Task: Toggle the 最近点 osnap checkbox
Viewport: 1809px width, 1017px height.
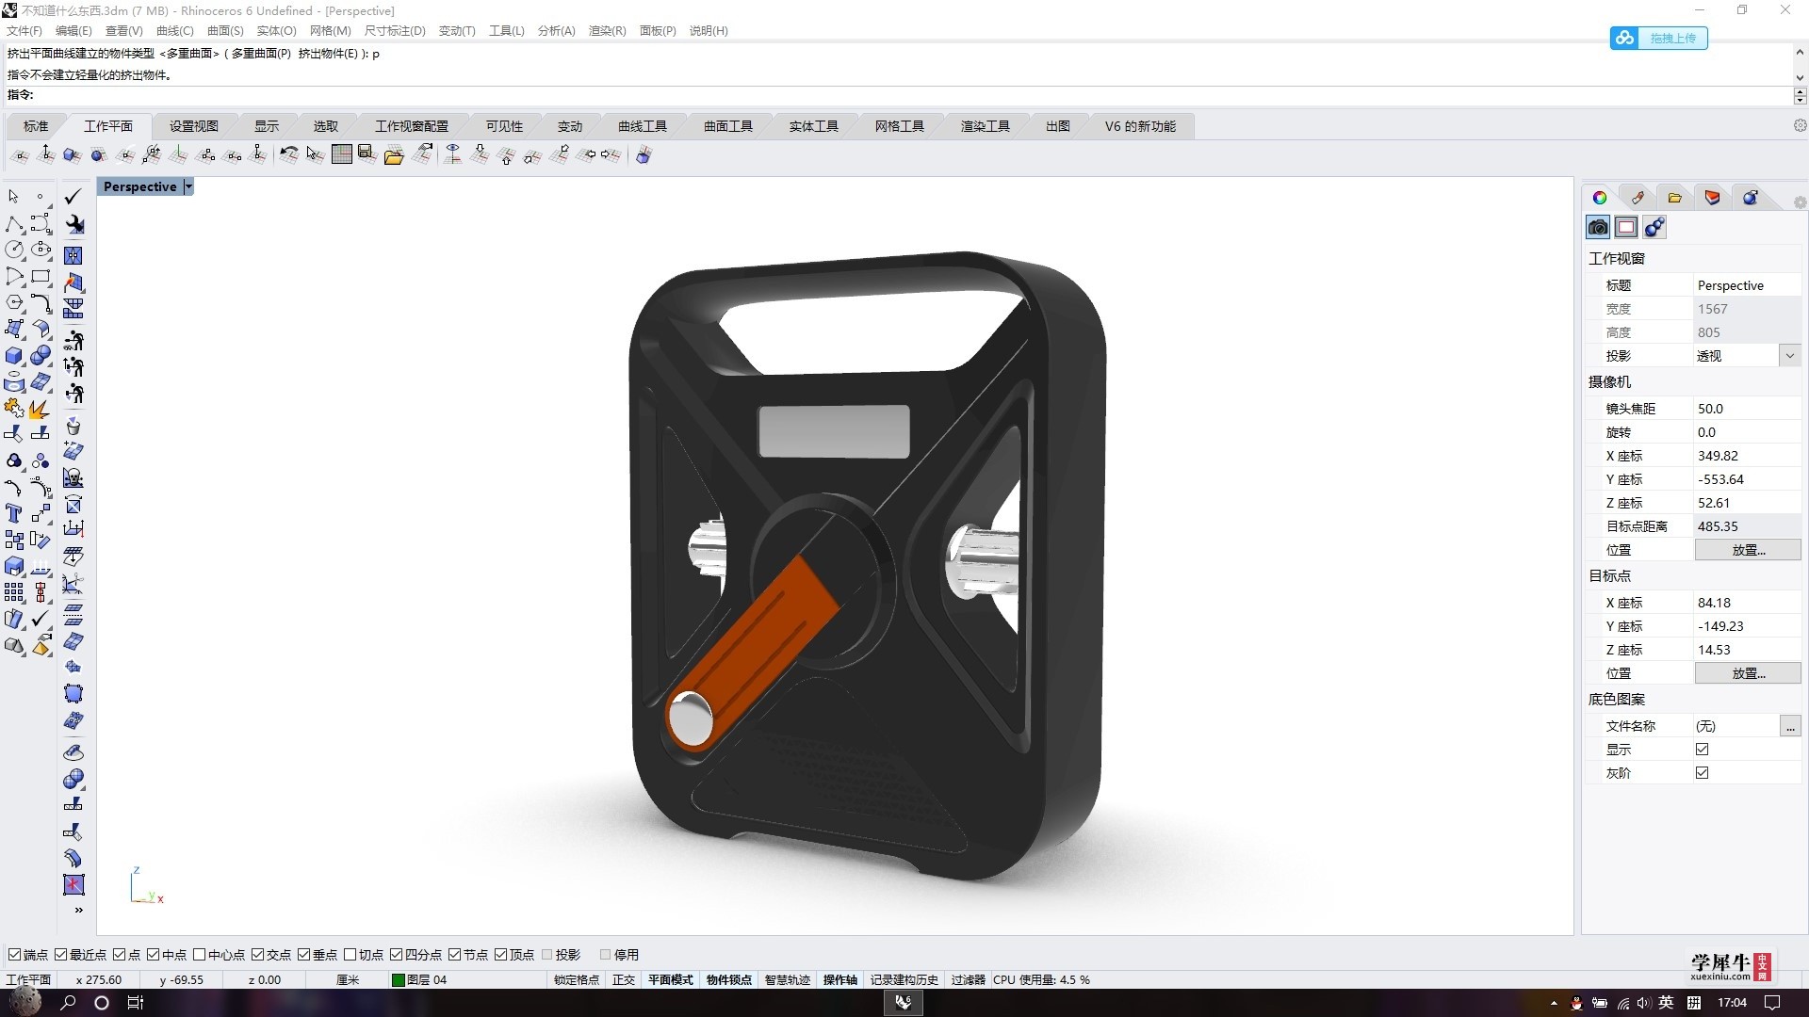Action: point(61,955)
